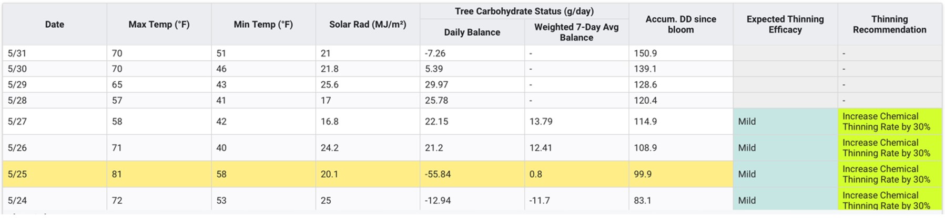Click the Date column header
This screenshot has height=218, width=945.
[54, 24]
